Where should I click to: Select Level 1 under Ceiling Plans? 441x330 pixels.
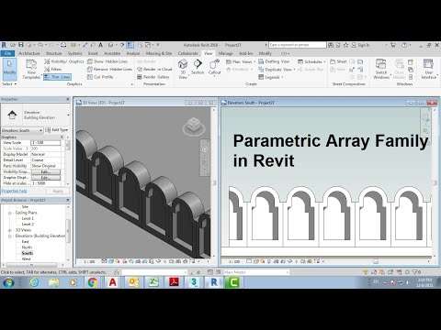coord(28,218)
